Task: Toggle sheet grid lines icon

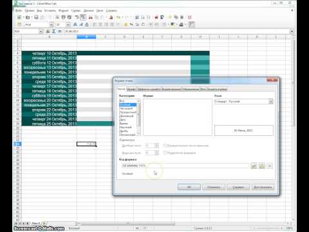Action: tap(192, 24)
